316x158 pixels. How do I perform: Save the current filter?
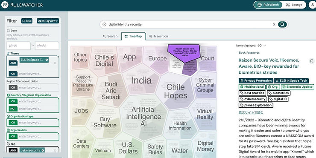(x=27, y=21)
